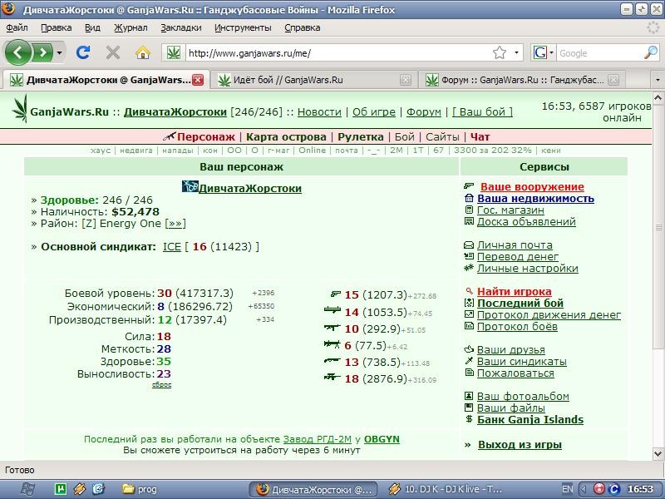Click the stop loading X icon
The image size is (665, 499).
(113, 52)
